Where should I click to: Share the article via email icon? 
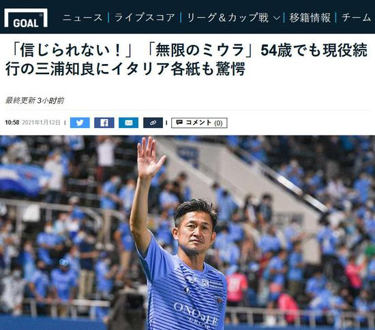pos(128,122)
